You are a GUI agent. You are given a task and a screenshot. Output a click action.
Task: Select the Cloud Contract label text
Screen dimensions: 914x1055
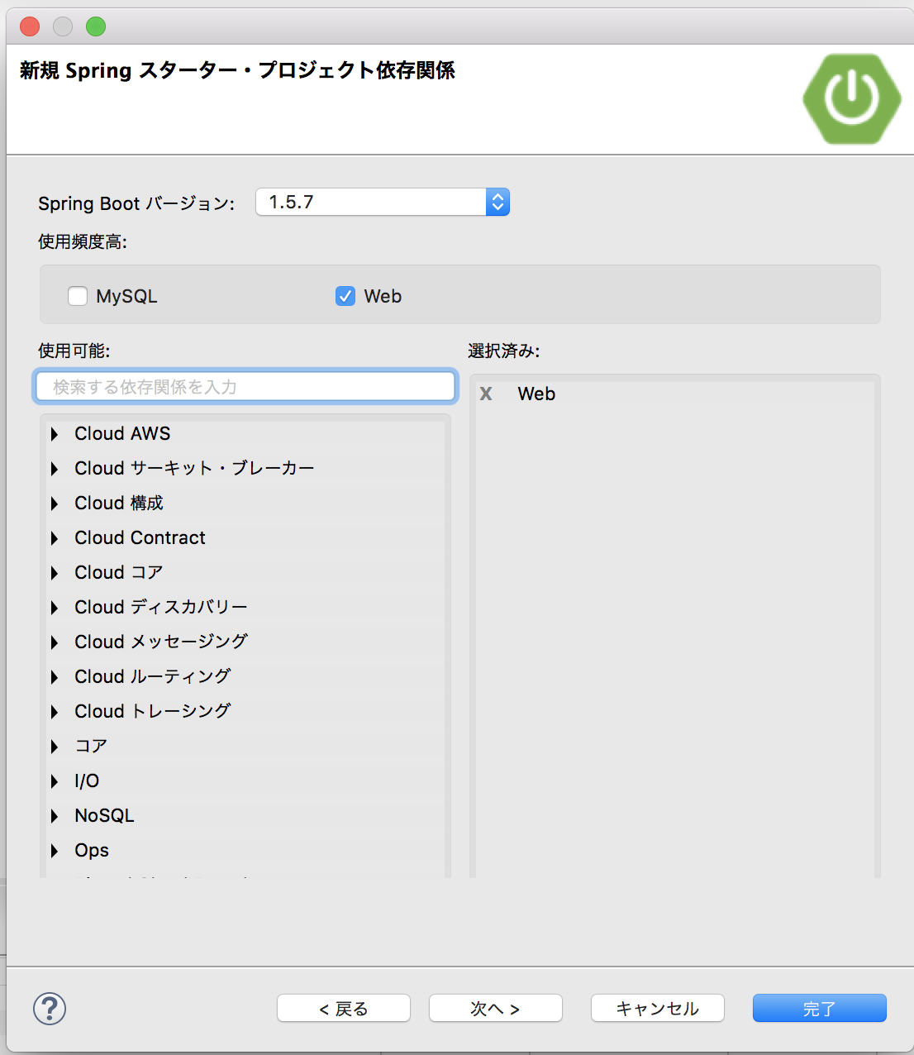click(140, 537)
